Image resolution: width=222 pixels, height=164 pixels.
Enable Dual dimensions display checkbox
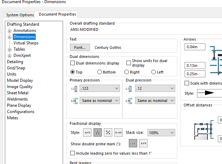tap(73, 63)
